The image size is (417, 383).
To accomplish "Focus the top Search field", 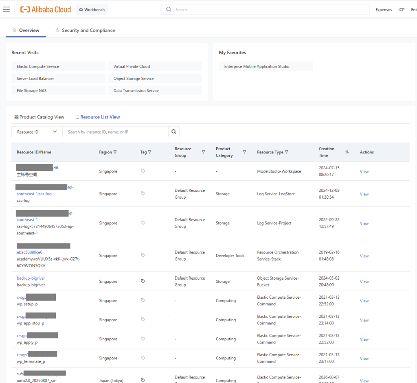I will coord(265,10).
